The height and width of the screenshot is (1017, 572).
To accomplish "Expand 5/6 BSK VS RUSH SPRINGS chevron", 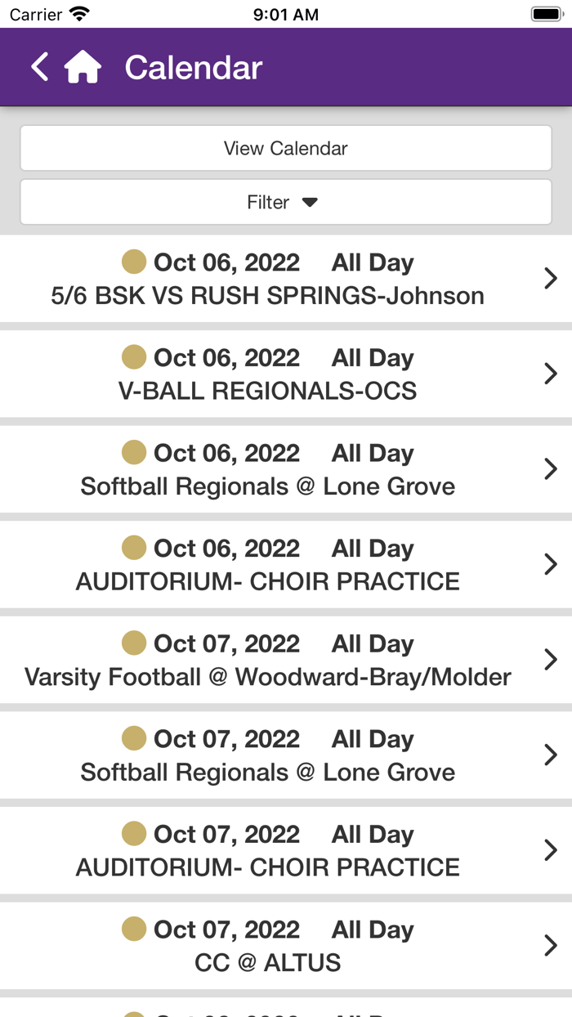I will (x=550, y=279).
